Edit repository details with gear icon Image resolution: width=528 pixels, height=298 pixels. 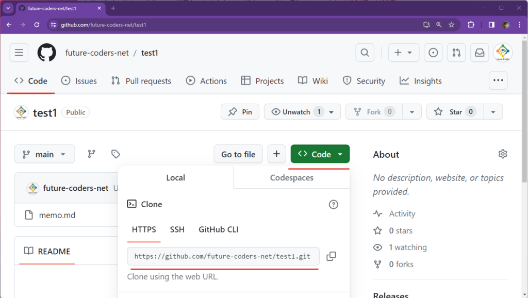tap(503, 154)
